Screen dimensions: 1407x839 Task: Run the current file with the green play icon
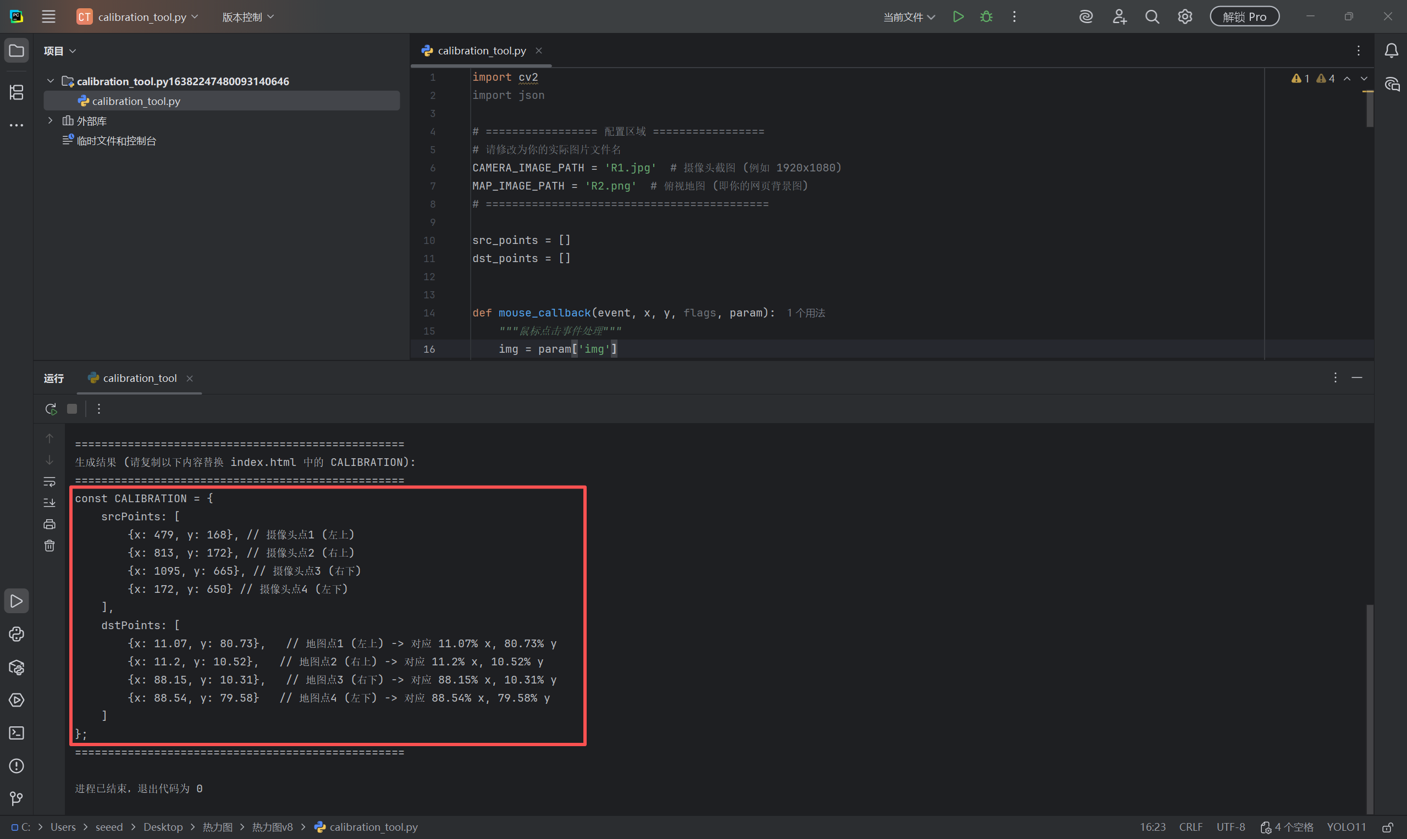pos(958,17)
